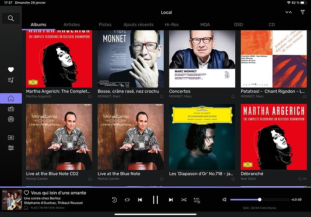Switch to the Pistes tab
This screenshot has height=217, width=311.
pyautogui.click(x=105, y=25)
